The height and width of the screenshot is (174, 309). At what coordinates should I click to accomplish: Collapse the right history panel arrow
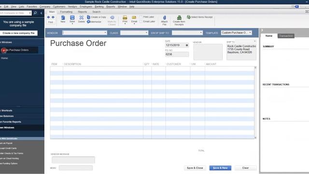click(262, 30)
